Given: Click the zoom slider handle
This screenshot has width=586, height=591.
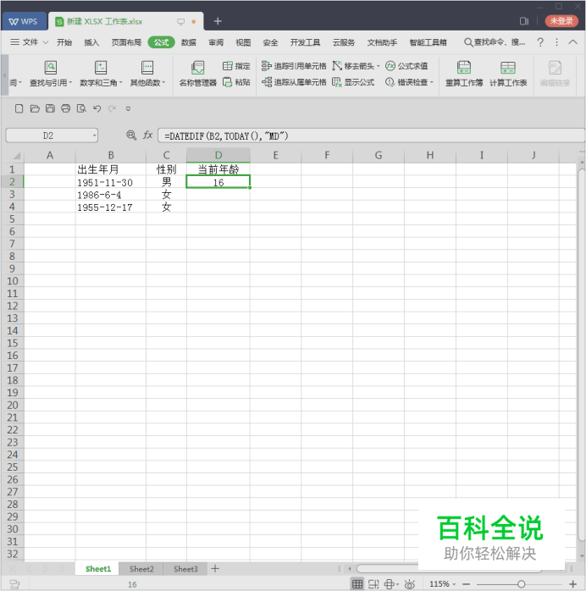Looking at the screenshot, I should (x=521, y=584).
